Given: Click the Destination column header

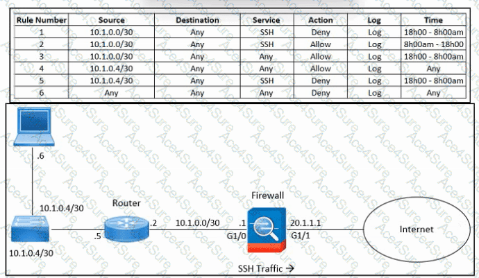Looking at the screenshot, I should [197, 20].
